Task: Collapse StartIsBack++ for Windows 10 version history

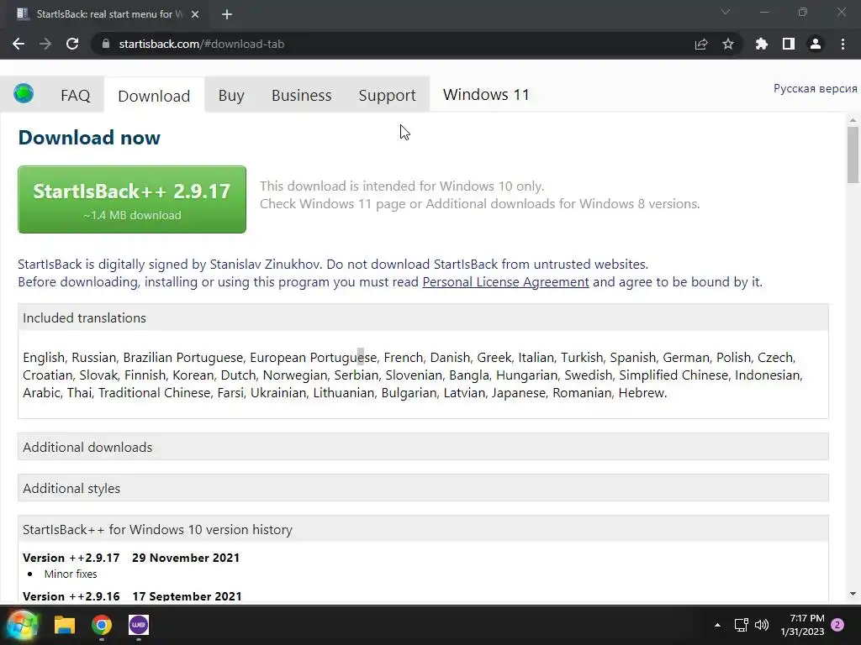Action: pyautogui.click(x=423, y=529)
